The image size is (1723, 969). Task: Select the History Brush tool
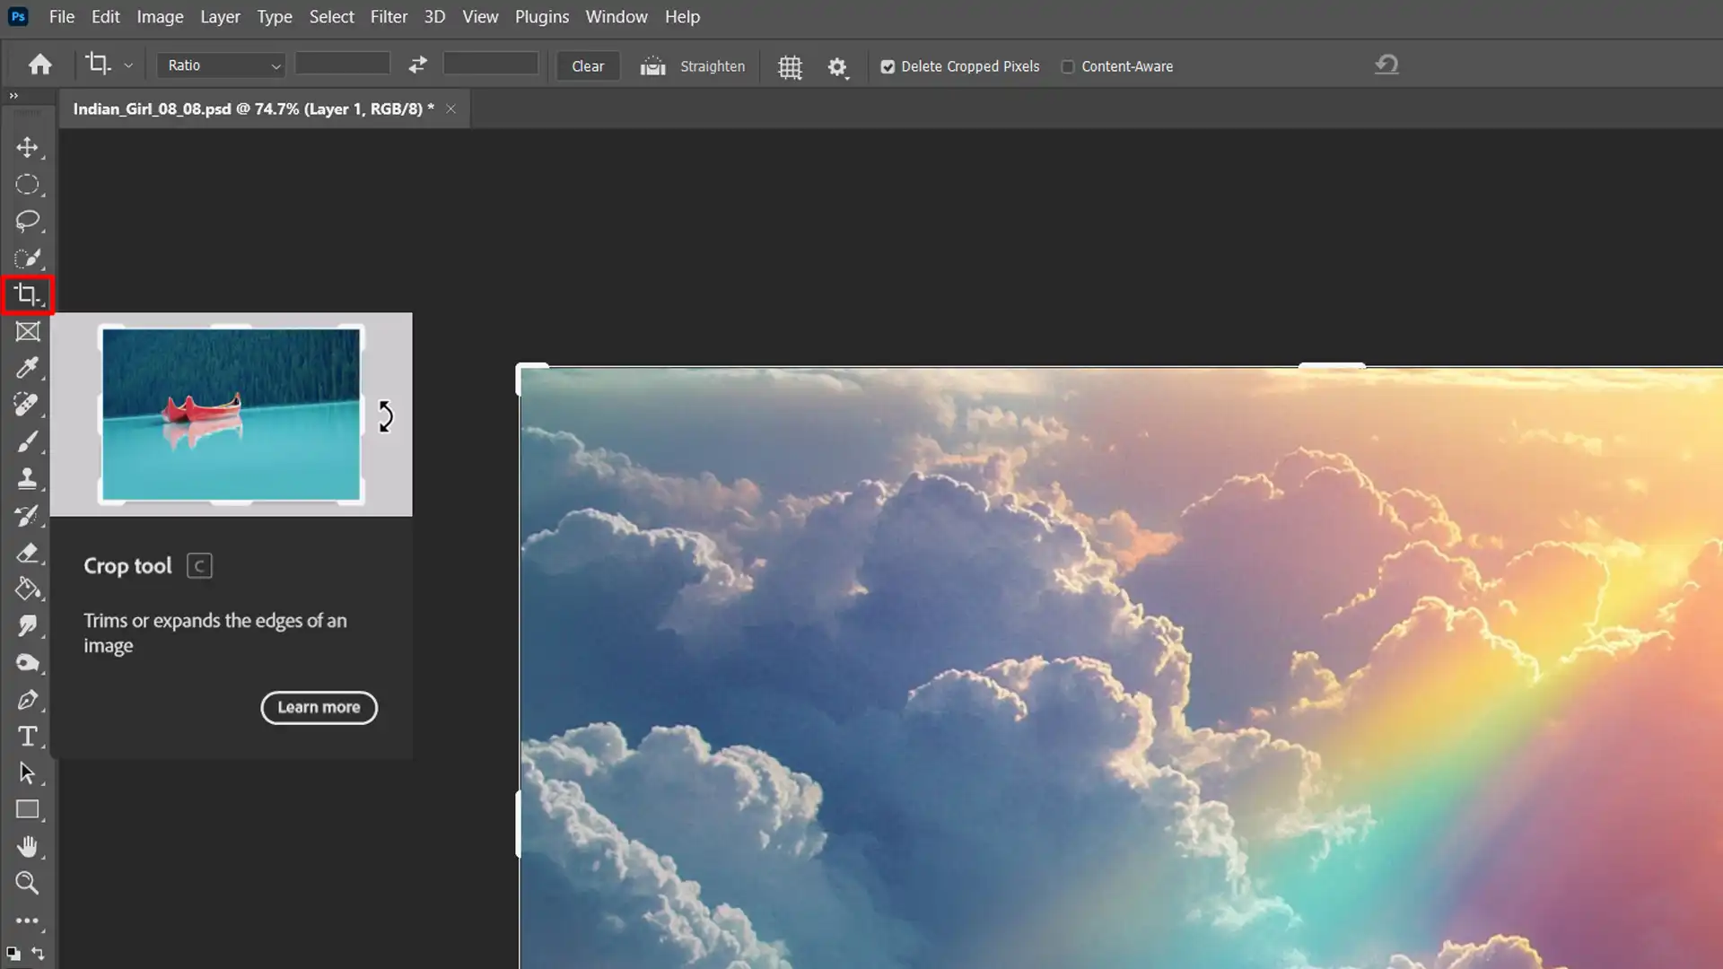click(x=27, y=515)
